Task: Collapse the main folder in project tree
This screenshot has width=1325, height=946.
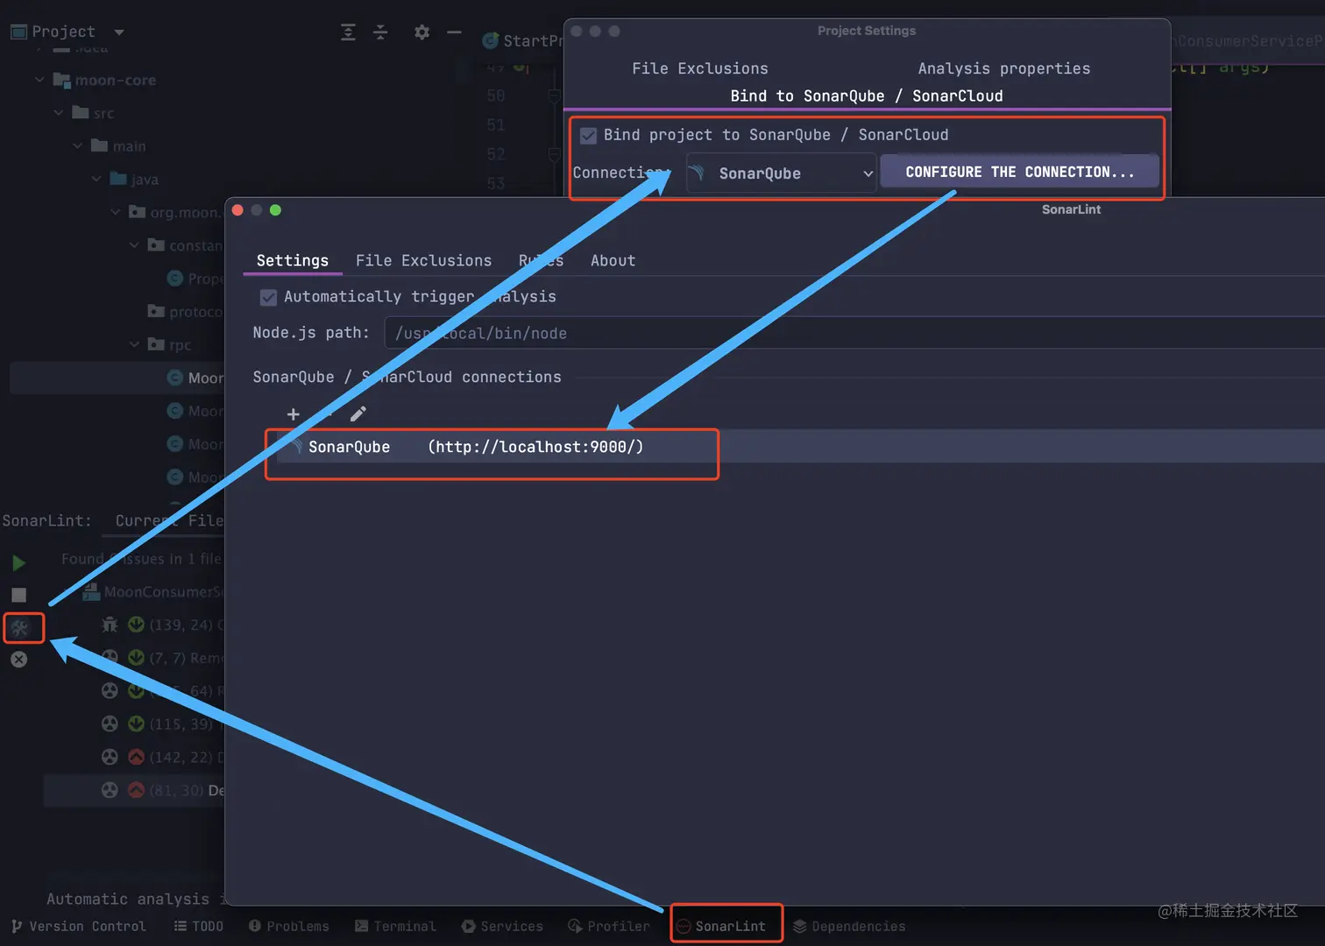Action: click(78, 145)
